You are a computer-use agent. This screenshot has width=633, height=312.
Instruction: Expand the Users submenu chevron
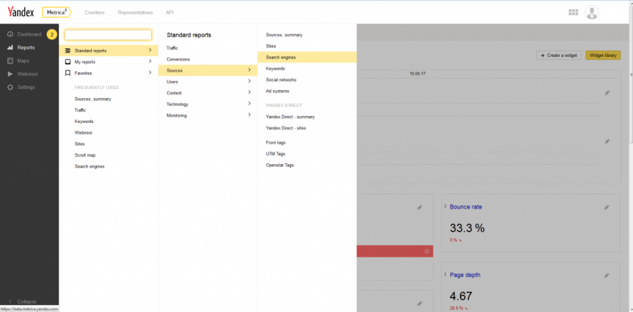[x=250, y=81]
